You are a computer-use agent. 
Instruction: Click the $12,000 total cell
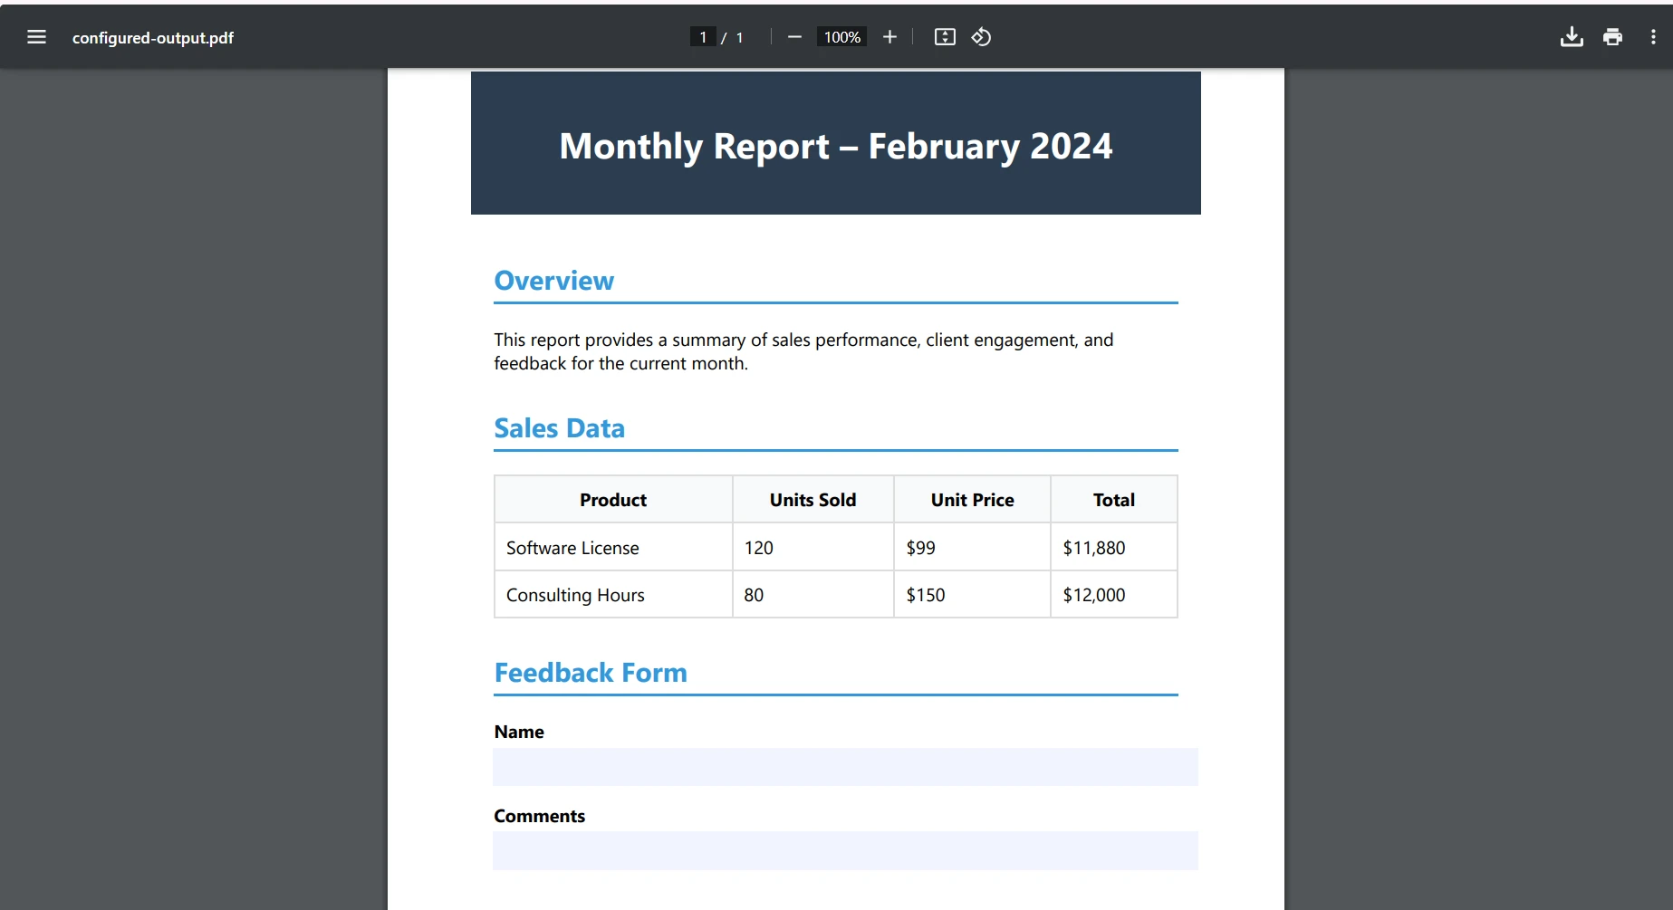(x=1093, y=595)
